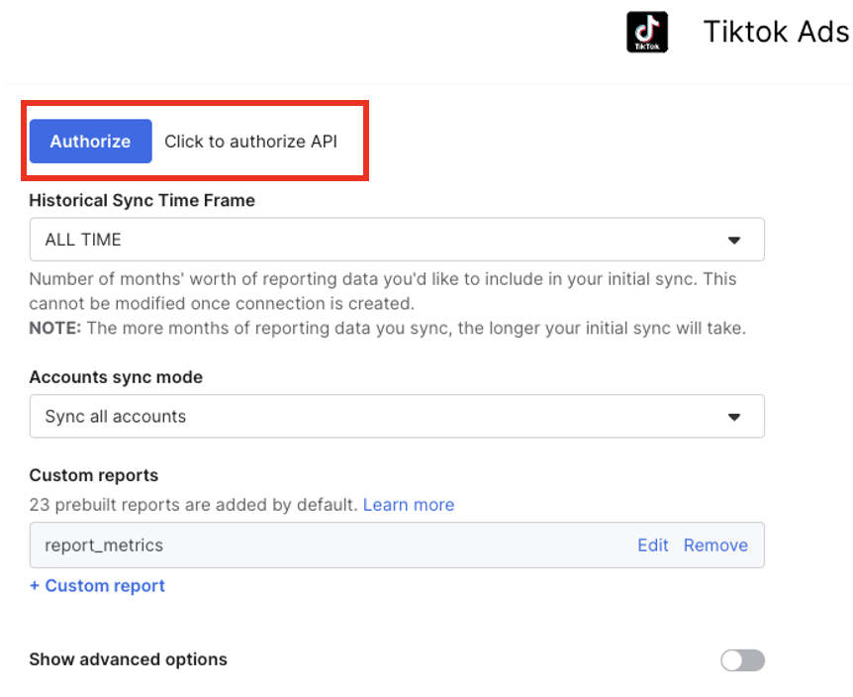
Task: Click the 'Tiktok Ads' page title
Action: coord(775,32)
